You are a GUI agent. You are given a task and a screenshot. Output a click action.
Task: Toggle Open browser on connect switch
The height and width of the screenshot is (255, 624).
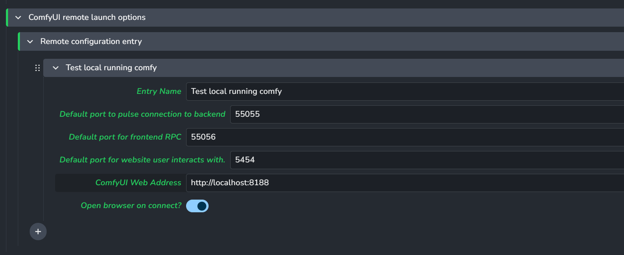pos(197,206)
